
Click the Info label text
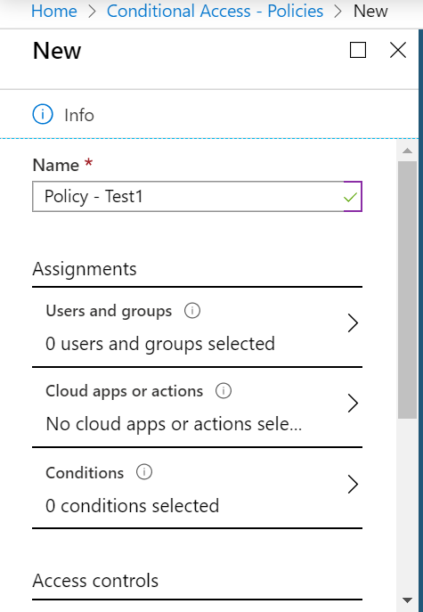79,116
